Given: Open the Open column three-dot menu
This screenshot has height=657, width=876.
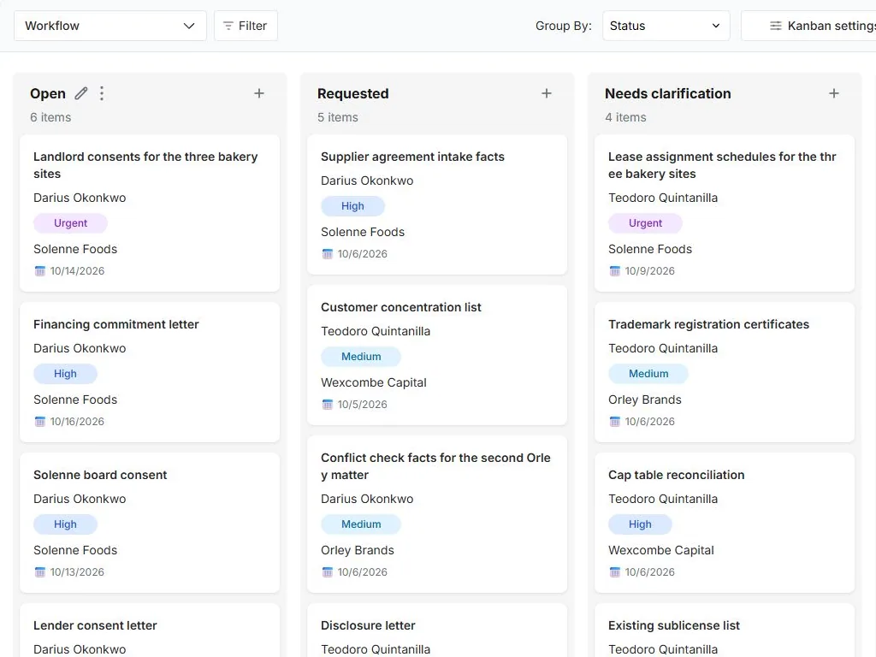Looking at the screenshot, I should [101, 93].
